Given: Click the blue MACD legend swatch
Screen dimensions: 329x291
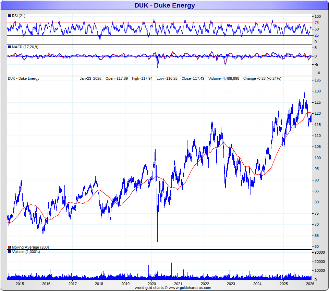Looking at the screenshot, I should coord(9,47).
